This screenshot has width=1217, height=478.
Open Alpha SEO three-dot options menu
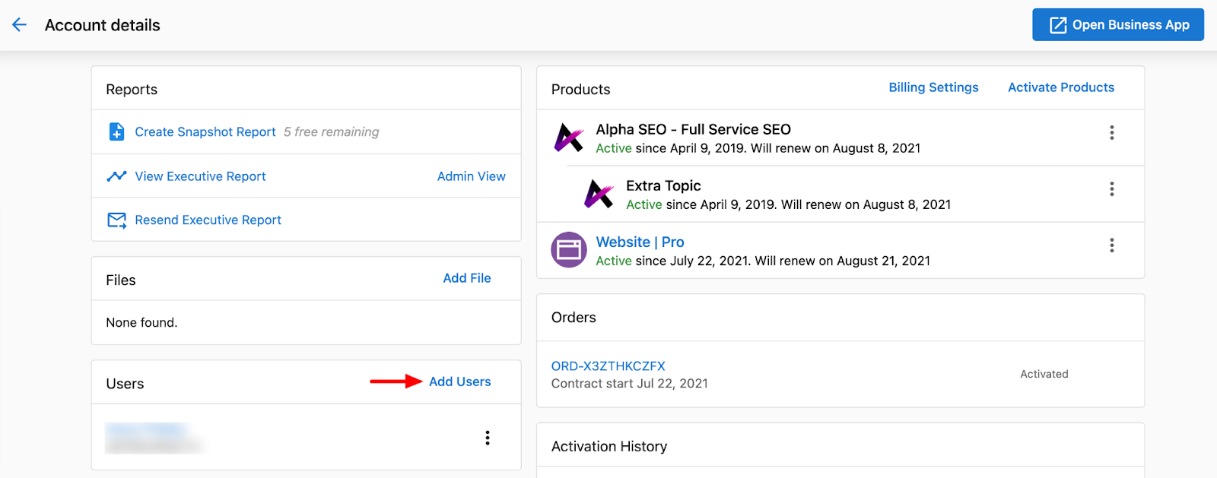pos(1111,133)
